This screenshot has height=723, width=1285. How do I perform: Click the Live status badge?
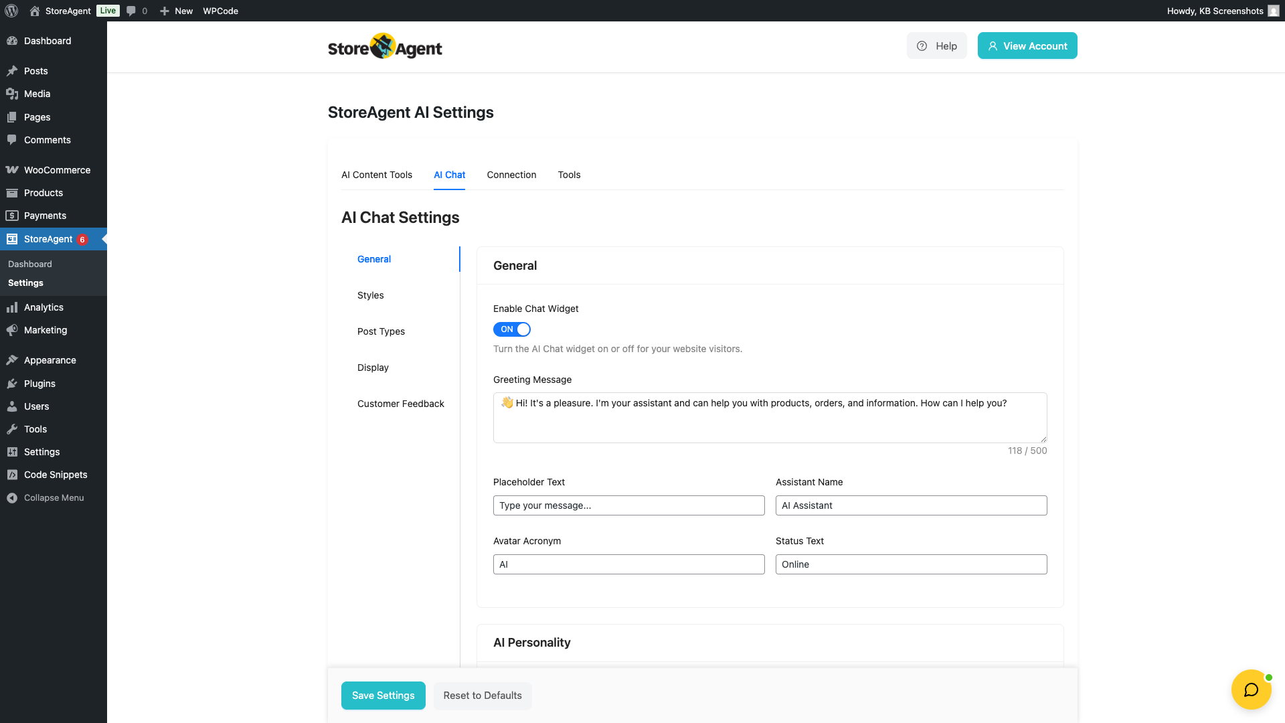click(x=108, y=11)
